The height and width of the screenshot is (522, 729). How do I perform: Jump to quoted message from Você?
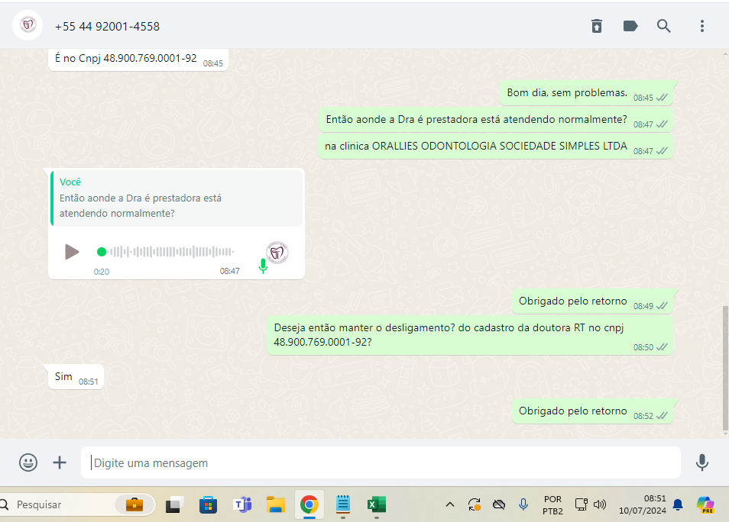click(x=177, y=198)
